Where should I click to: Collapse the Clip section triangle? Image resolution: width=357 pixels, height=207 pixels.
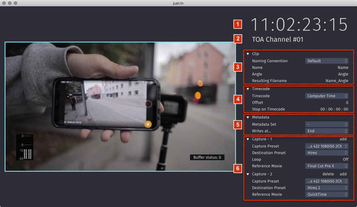point(248,54)
